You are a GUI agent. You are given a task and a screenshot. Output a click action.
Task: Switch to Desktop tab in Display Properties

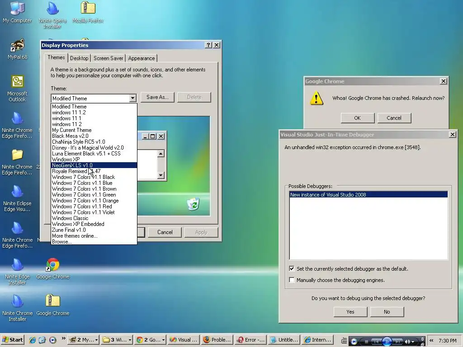[x=79, y=58]
